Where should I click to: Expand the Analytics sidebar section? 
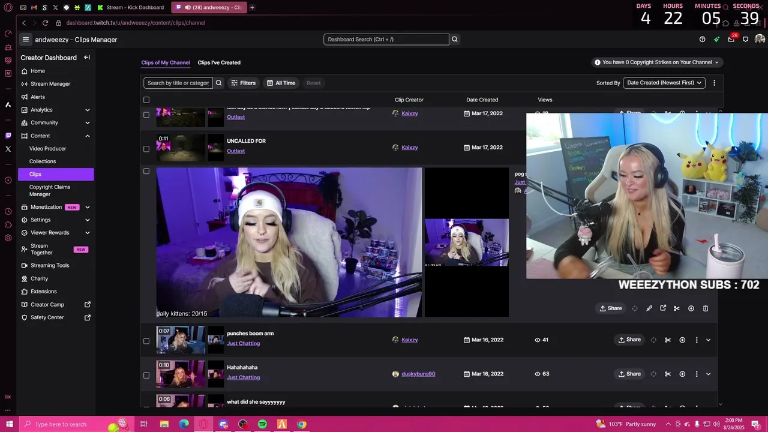(x=88, y=110)
